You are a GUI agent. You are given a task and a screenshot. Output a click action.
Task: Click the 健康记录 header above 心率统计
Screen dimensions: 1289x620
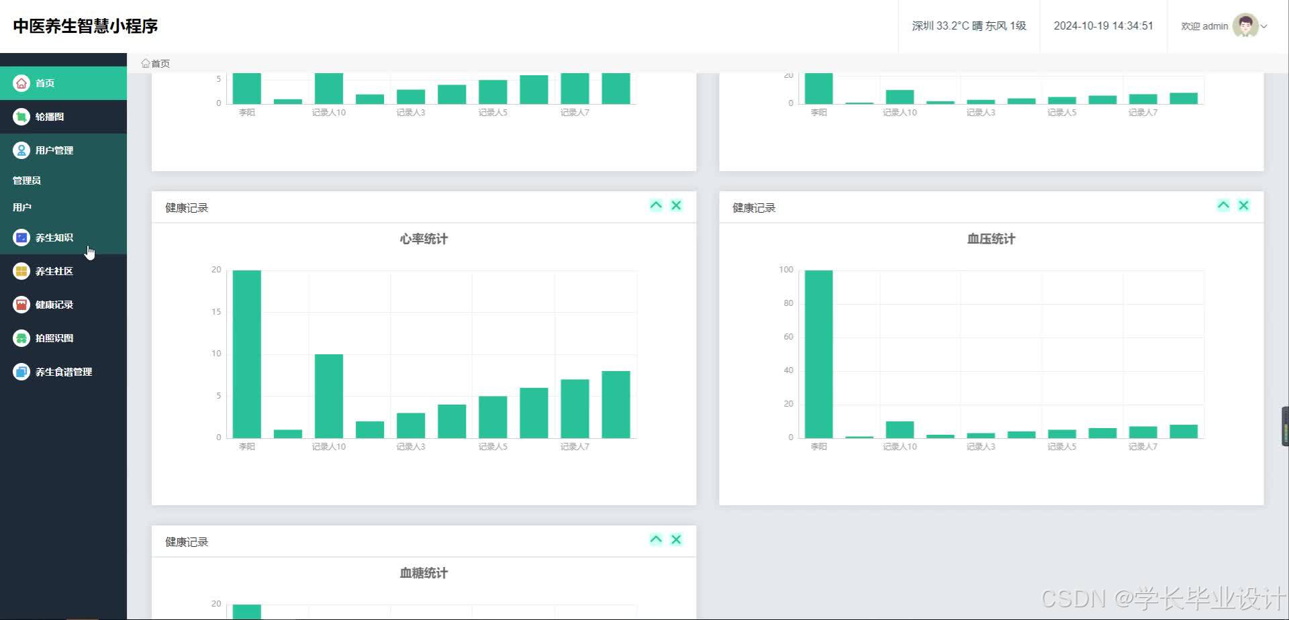point(187,208)
